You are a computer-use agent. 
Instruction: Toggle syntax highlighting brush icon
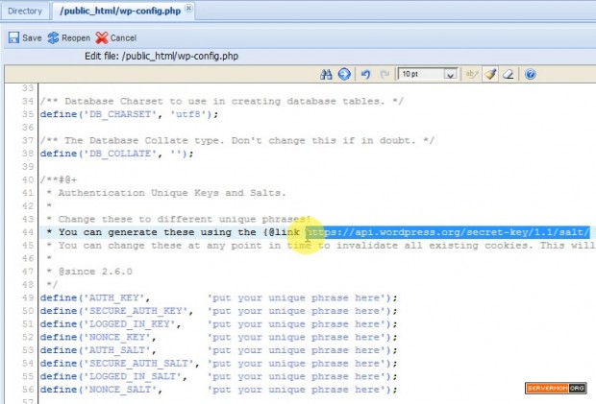pos(490,74)
